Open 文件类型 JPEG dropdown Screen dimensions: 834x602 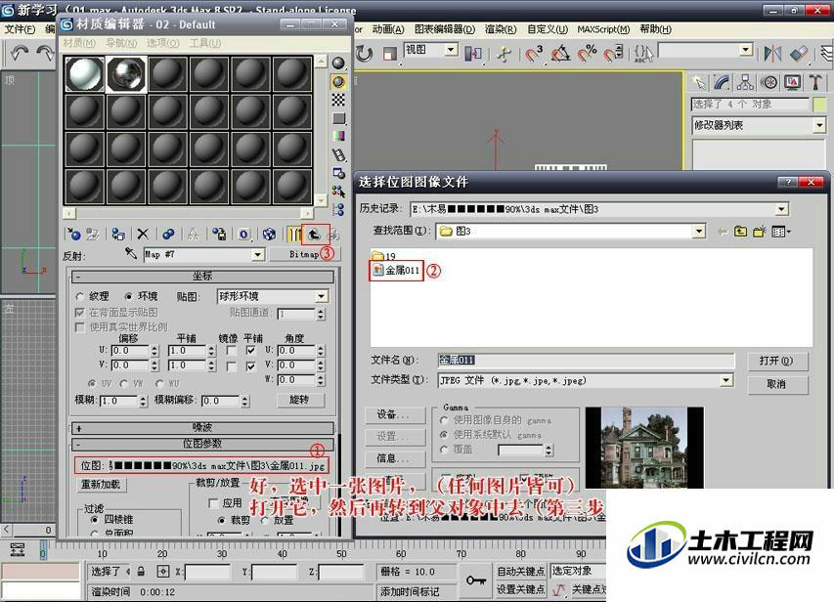pyautogui.click(x=726, y=380)
